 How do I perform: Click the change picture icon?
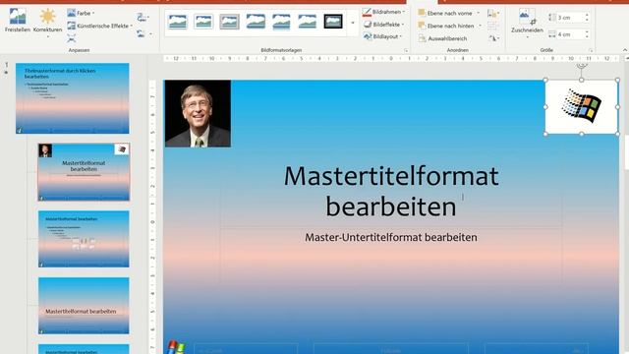[x=142, y=18]
